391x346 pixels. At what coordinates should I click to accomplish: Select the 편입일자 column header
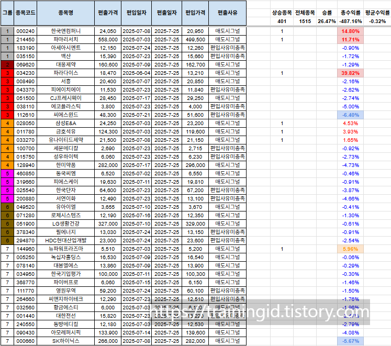click(137, 13)
